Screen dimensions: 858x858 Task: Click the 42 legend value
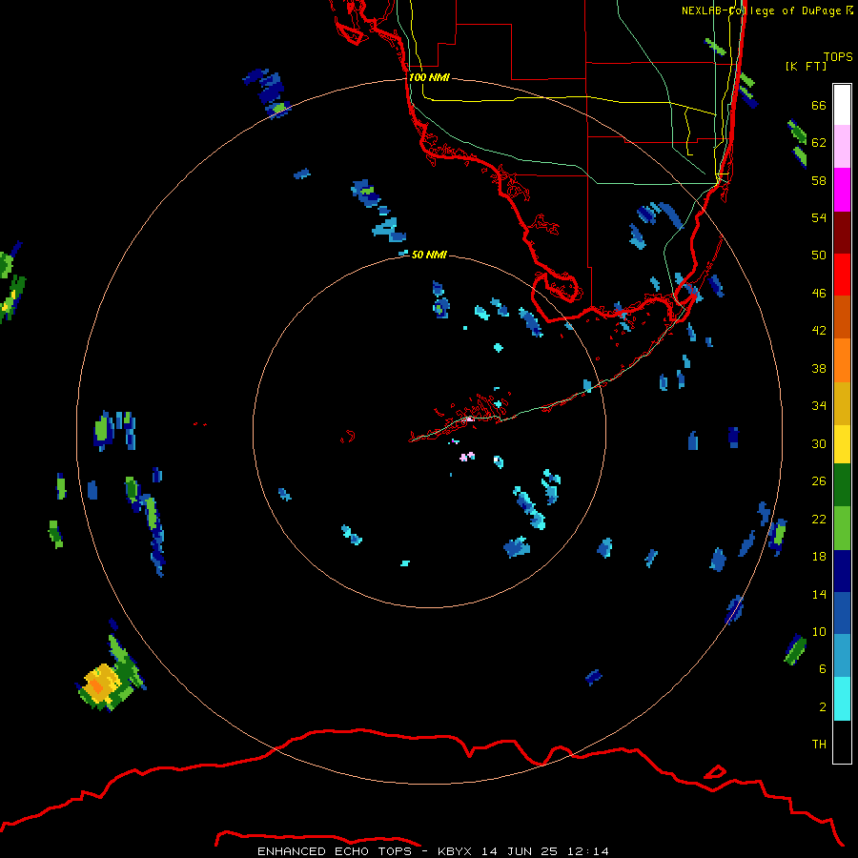pyautogui.click(x=819, y=331)
